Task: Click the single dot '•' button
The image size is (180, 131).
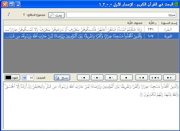Action: pos(126,78)
